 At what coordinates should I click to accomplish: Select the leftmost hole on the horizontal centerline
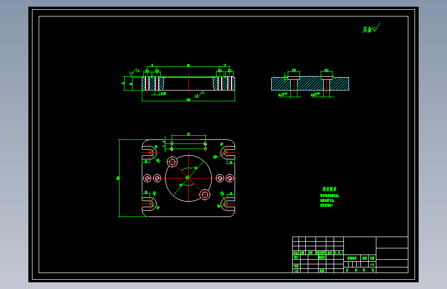(147, 178)
